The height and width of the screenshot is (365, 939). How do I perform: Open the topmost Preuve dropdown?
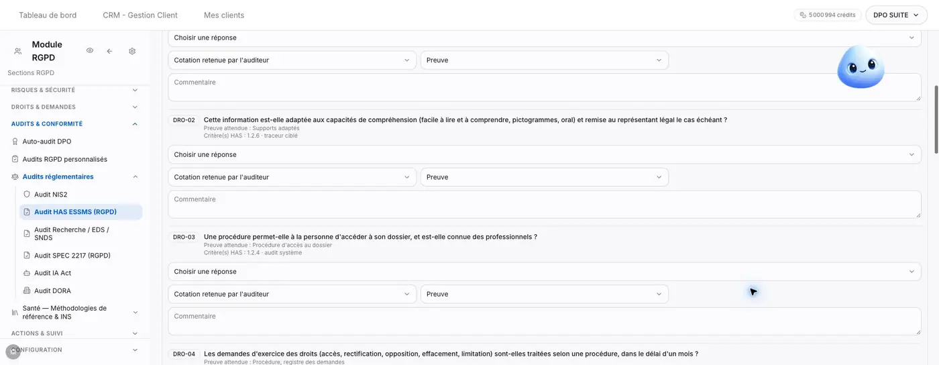545,60
